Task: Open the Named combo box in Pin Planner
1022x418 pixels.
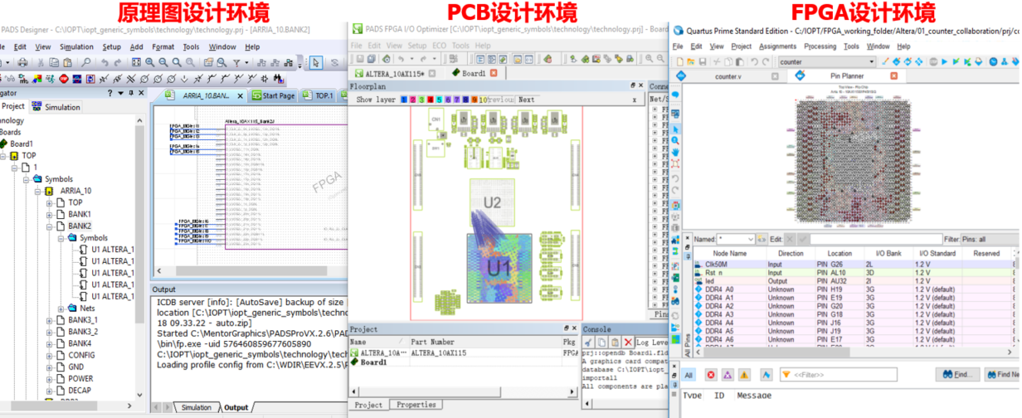Action: 735,239
